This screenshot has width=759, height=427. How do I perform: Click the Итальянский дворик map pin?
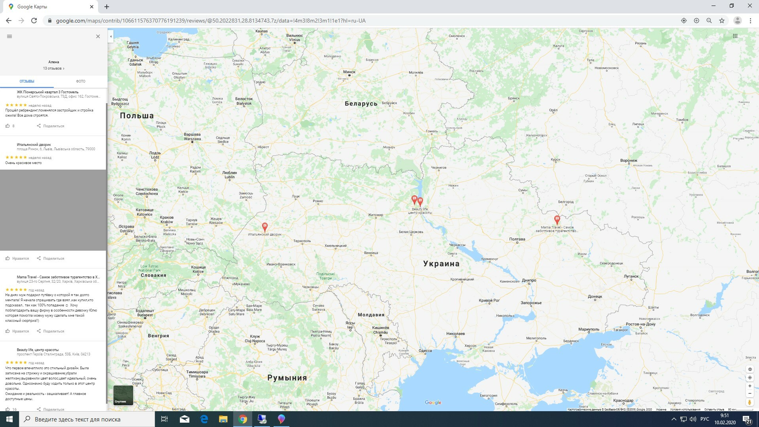(265, 227)
